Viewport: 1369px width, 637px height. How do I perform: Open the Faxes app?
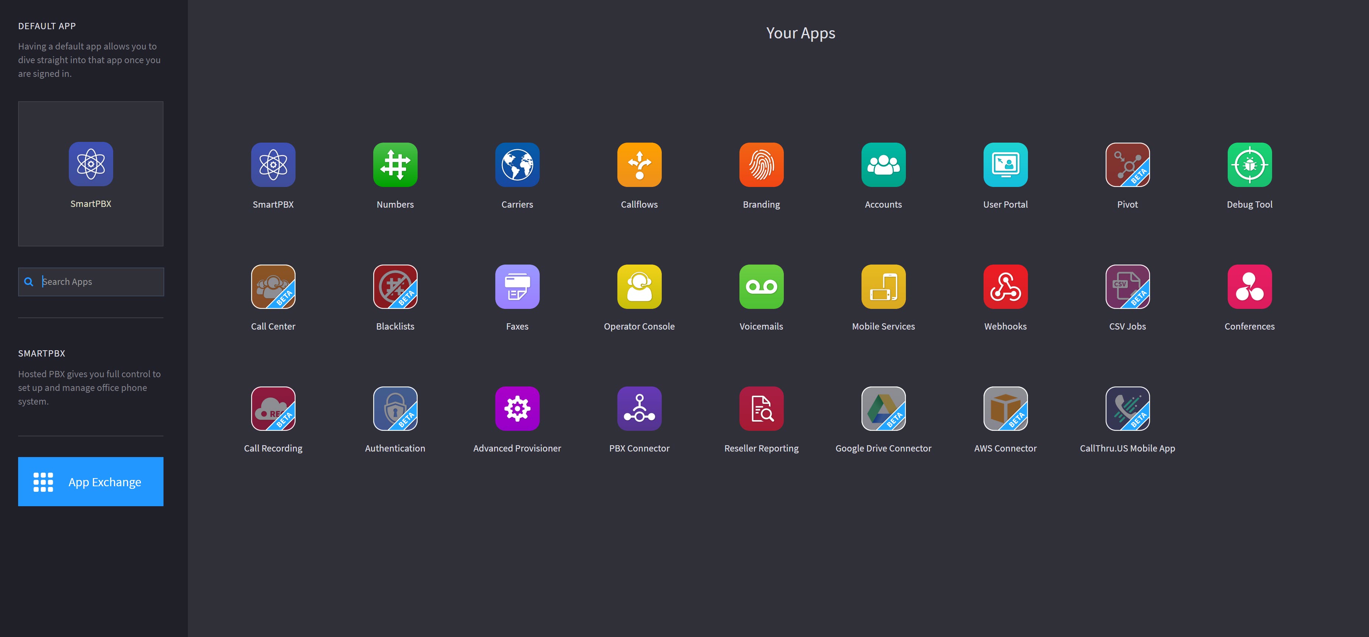[517, 287]
